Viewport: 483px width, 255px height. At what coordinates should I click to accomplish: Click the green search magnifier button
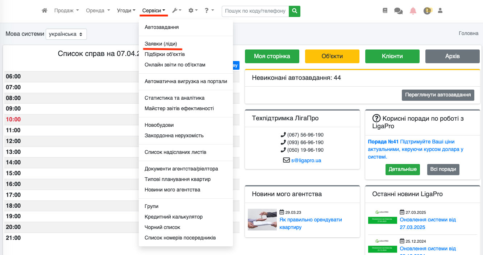tap(295, 11)
